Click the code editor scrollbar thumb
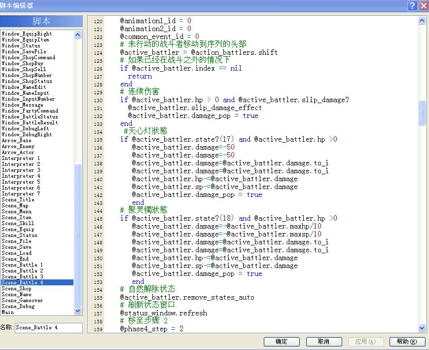The width and height of the screenshot is (429, 350). click(x=422, y=113)
